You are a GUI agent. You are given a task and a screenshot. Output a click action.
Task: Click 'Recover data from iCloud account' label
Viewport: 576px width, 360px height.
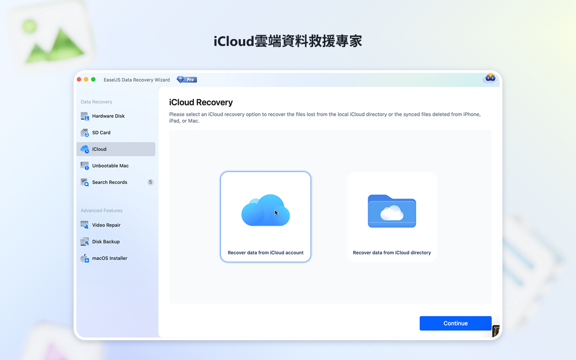(265, 252)
